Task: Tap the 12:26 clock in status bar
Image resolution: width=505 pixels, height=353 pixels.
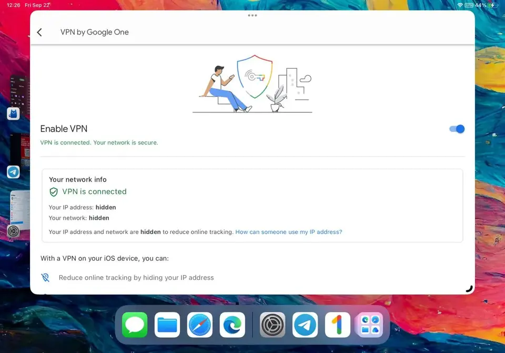Action: 14,5
